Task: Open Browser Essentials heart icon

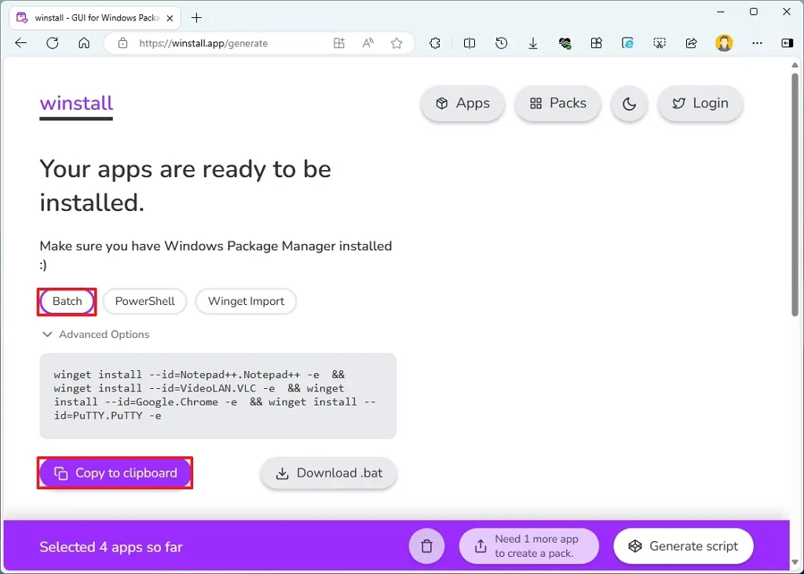Action: [x=565, y=43]
